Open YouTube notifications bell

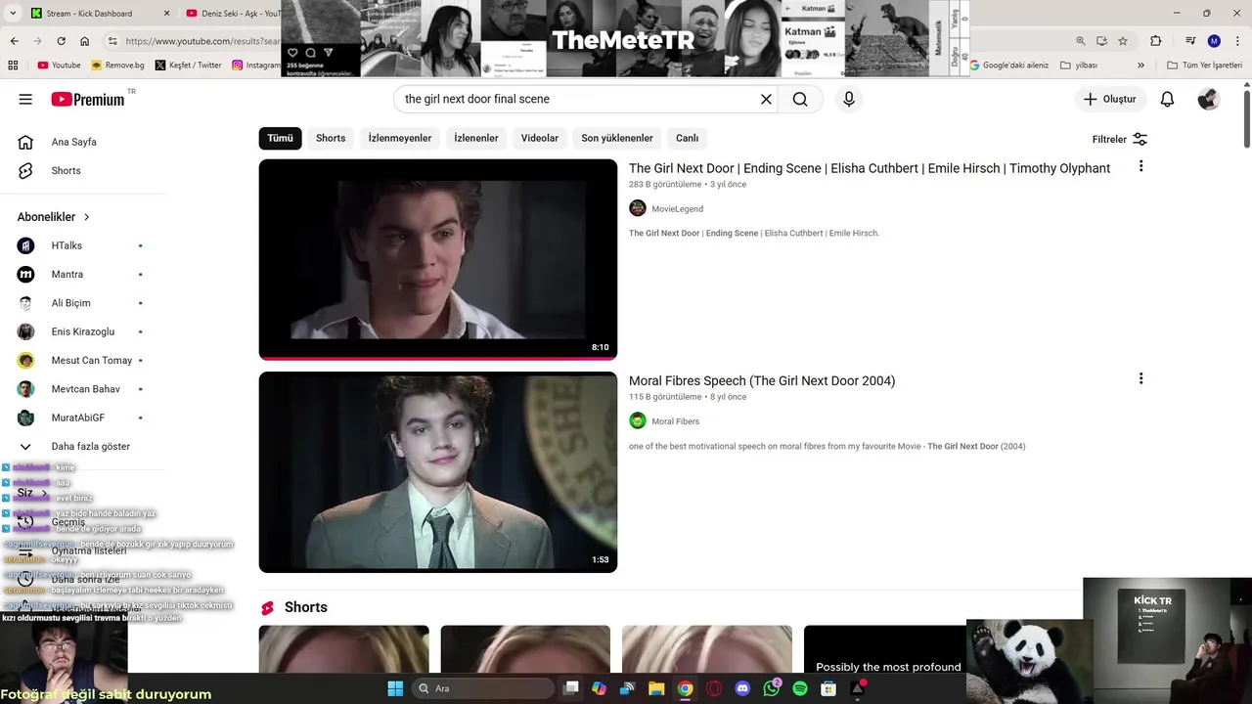[x=1167, y=99]
